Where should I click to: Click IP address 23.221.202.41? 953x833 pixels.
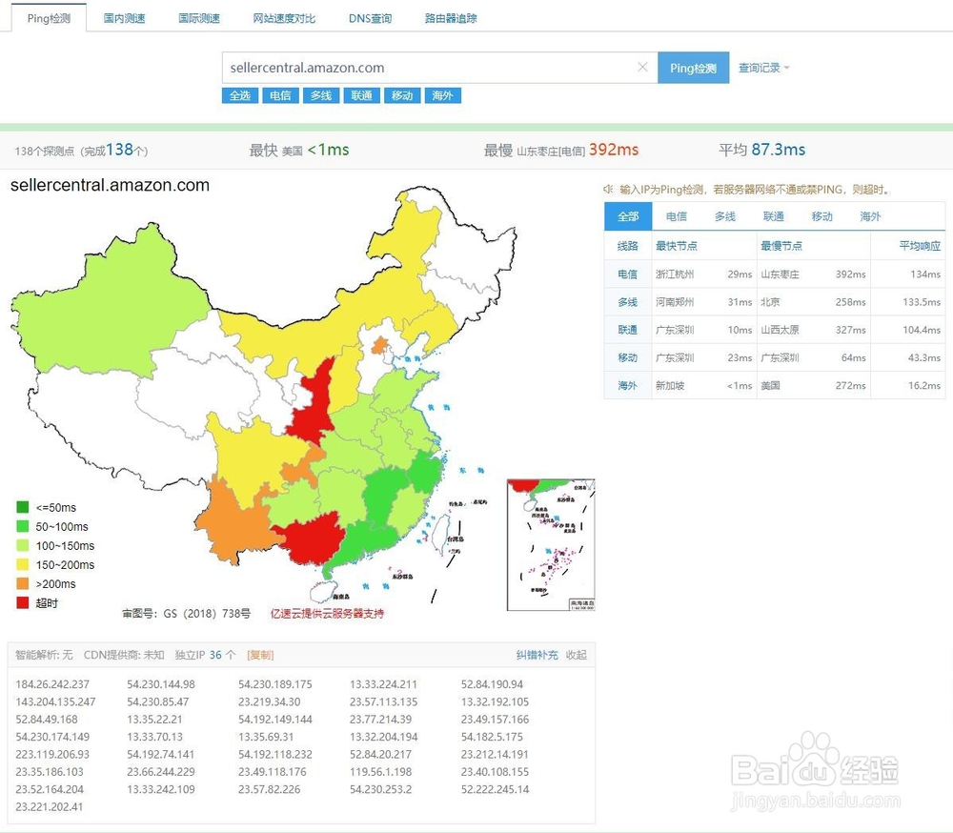(50, 807)
